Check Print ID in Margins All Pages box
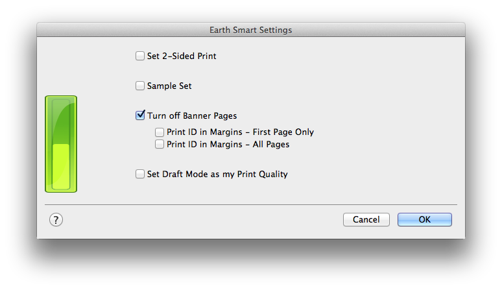 click(160, 145)
